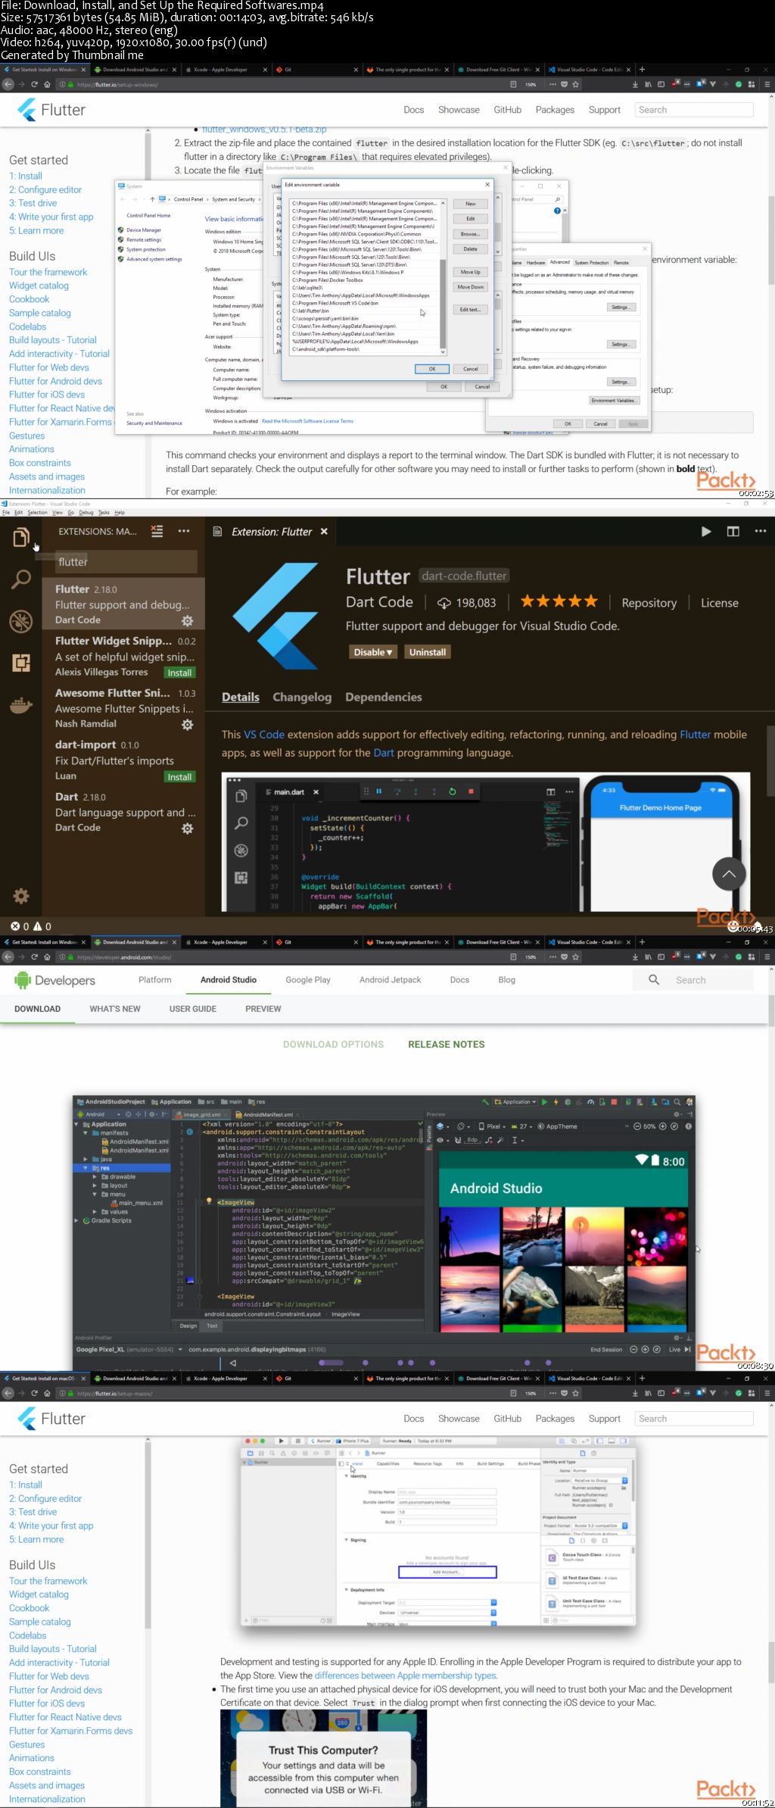Click the scroll-to-top arrow button in extension details
This screenshot has width=775, height=1808.
[x=729, y=874]
